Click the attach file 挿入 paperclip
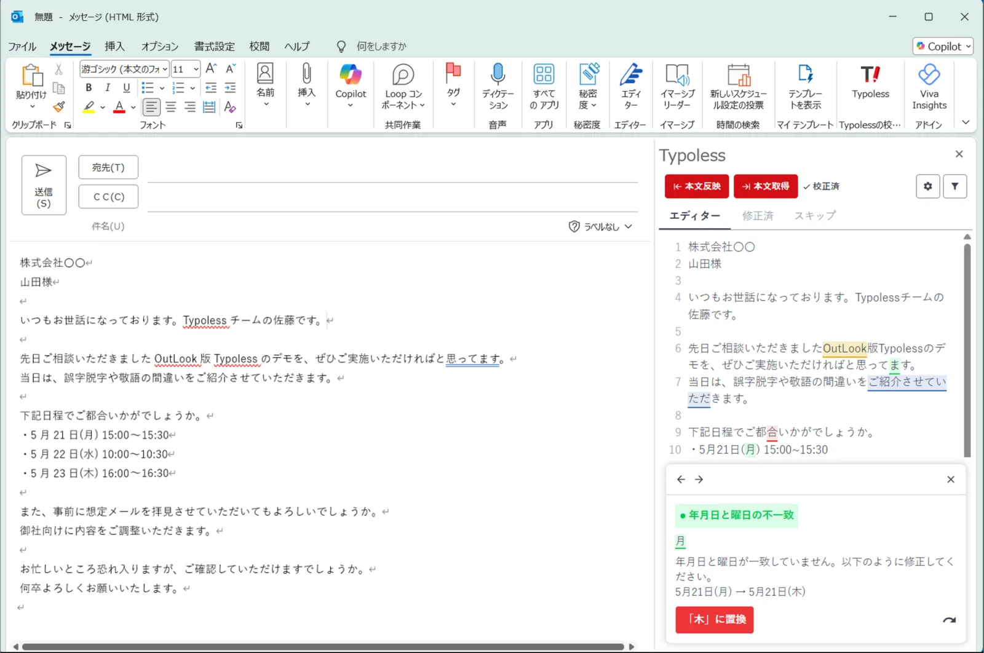The height and width of the screenshot is (653, 984). (x=306, y=85)
